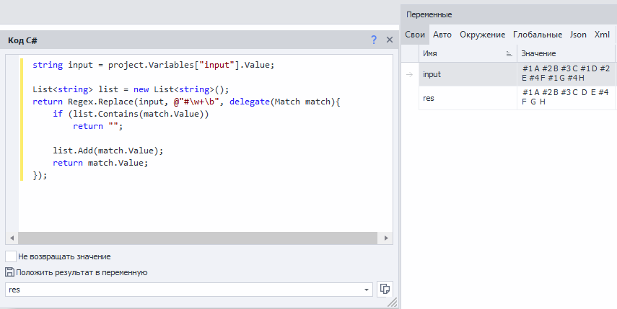Click the 'list.Add(match.Value);' code line
Viewport: 617px width, 309px height.
pyautogui.click(x=108, y=151)
